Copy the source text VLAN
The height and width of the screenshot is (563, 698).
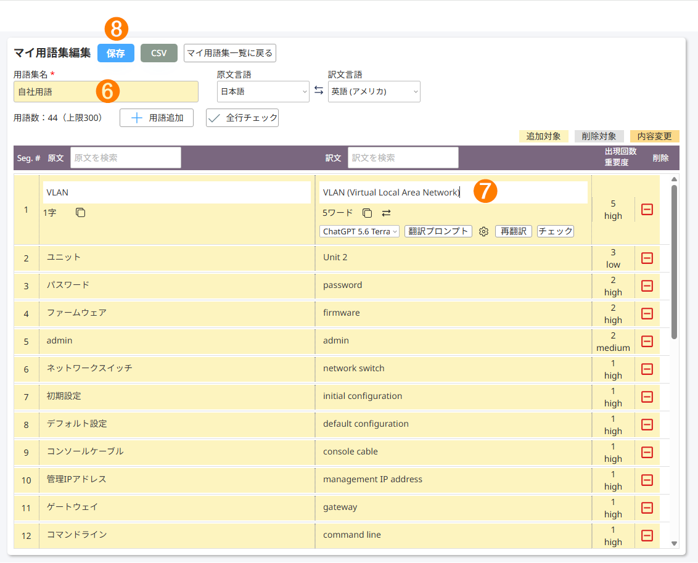(81, 213)
